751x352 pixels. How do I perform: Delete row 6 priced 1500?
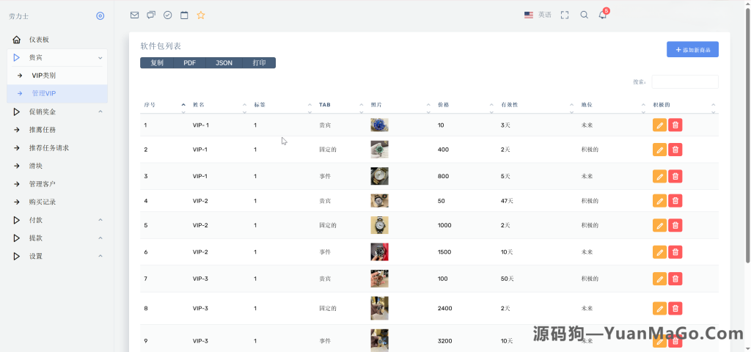675,252
